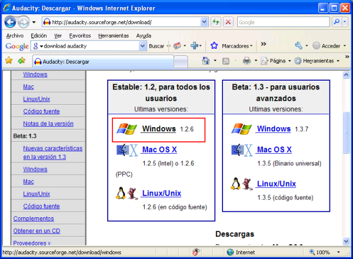Viewport: 353px width, 259px height.
Task: Click Linux/Unix link in Estable box
Action: tap(162, 193)
